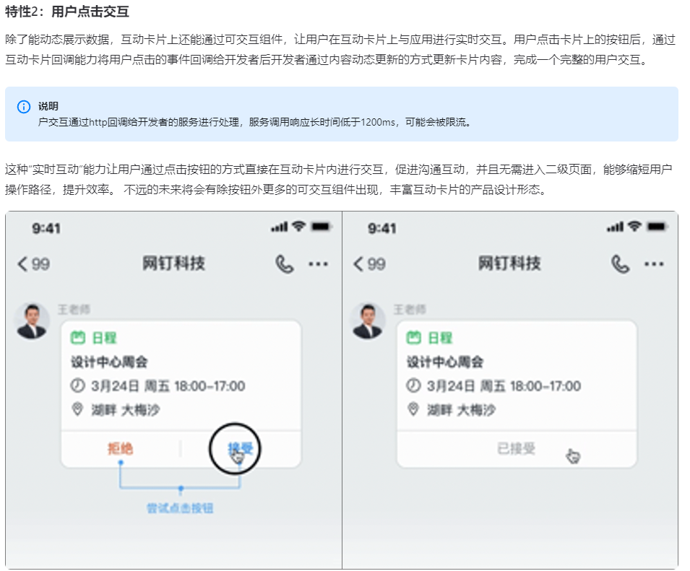Viewport: 690px width, 571px height.
Task: Click 设计中心周会 title on card with 拒绝 button
Action: tap(109, 362)
